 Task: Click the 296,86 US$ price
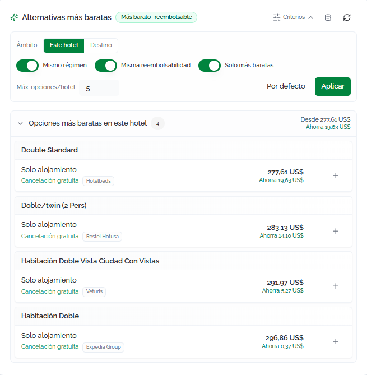284,338
